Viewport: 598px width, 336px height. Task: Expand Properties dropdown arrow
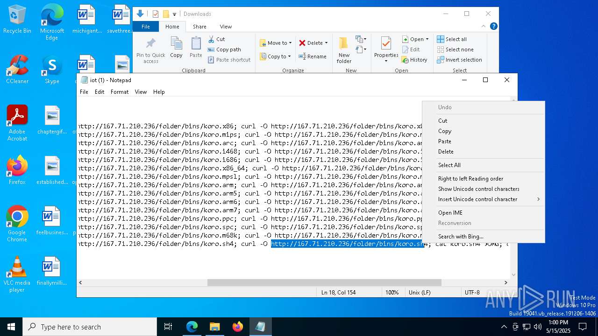[386, 61]
